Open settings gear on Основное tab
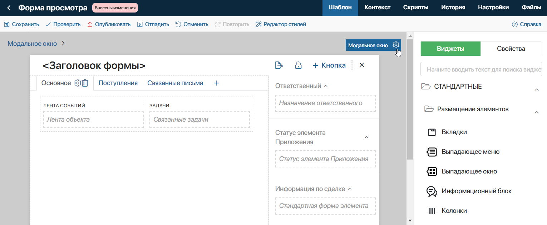The width and height of the screenshot is (547, 225). [x=78, y=83]
